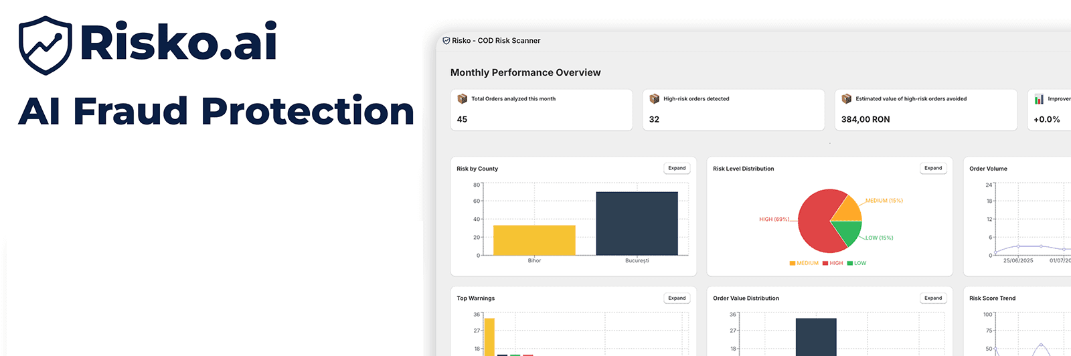The height and width of the screenshot is (356, 1071).
Task: Toggle the MEDIUM legend item in pie chart
Action: (804, 263)
